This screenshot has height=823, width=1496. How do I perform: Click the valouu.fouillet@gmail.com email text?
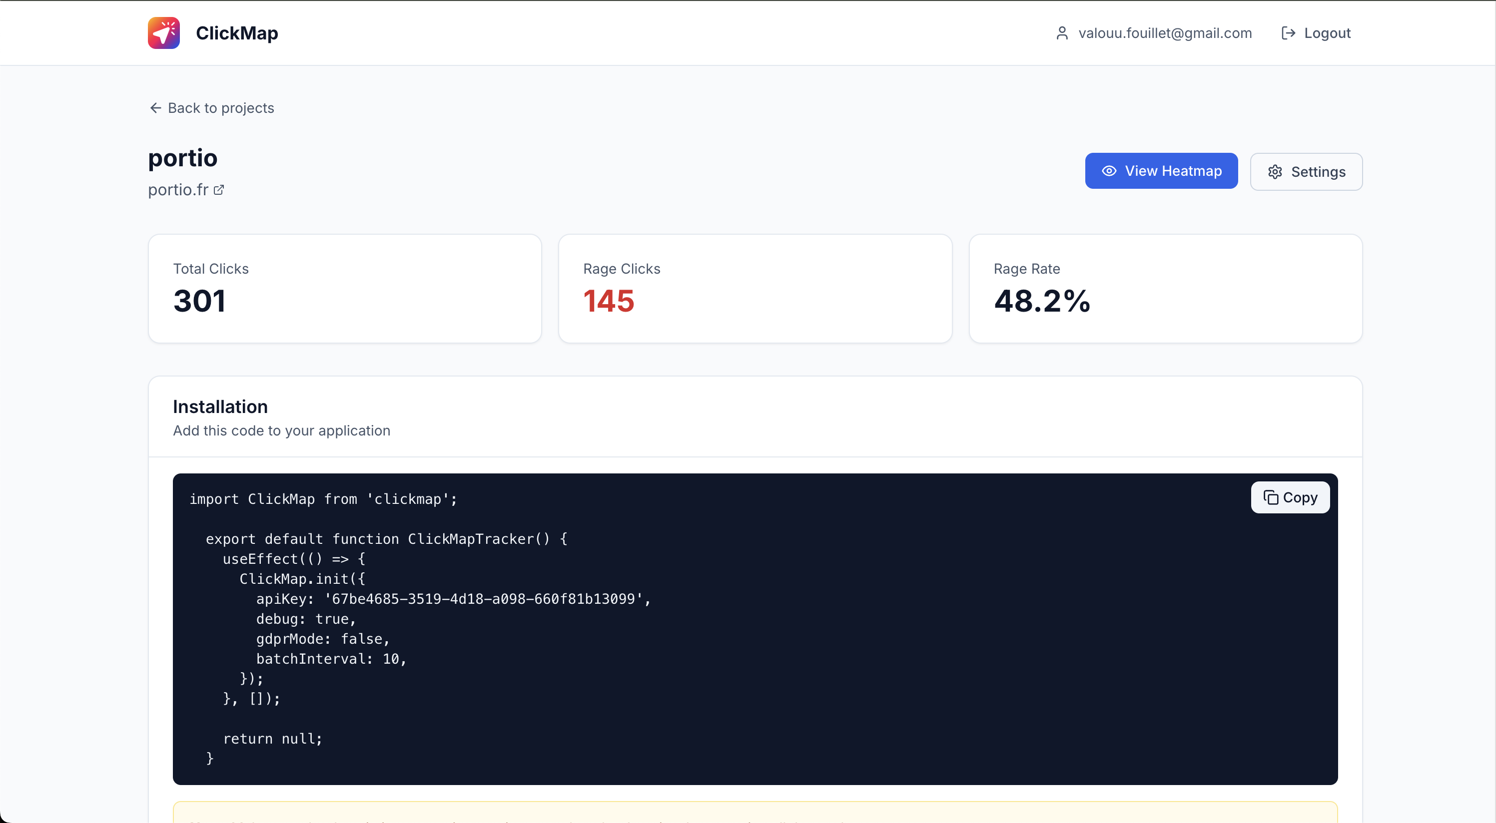click(1165, 32)
